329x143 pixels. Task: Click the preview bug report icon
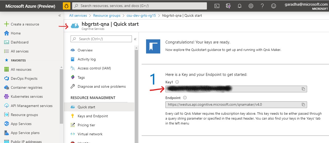click(x=66, y=6)
